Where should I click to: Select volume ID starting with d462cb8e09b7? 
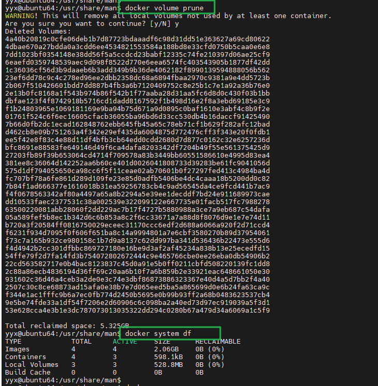pyautogui.click(x=138, y=132)
